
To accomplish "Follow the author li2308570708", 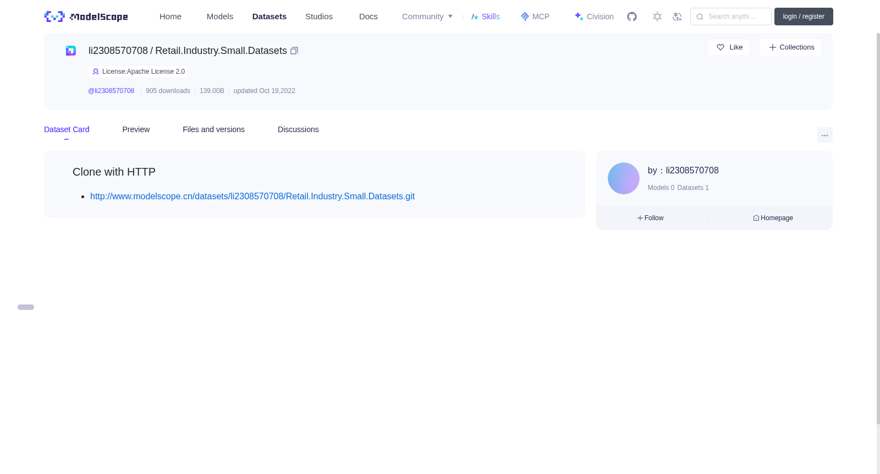I will pyautogui.click(x=650, y=218).
